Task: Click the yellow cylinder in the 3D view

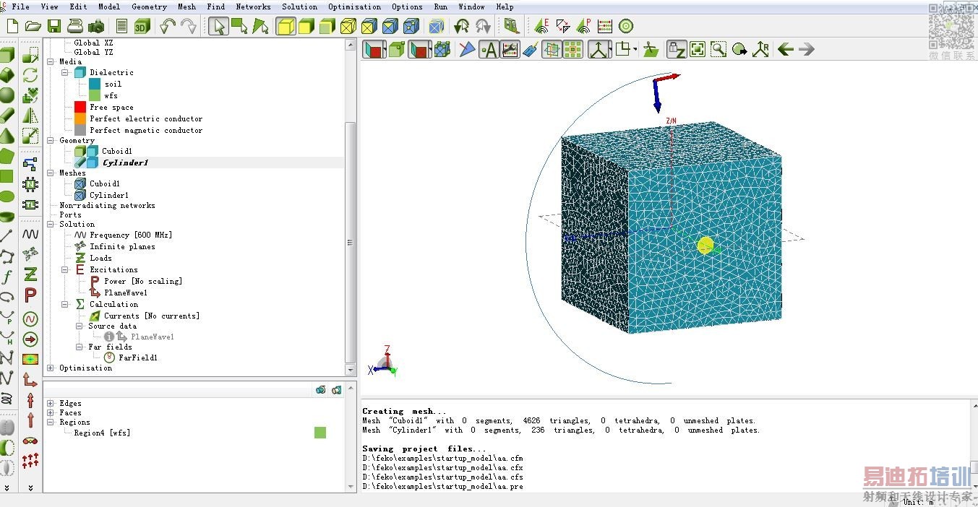Action: click(705, 246)
